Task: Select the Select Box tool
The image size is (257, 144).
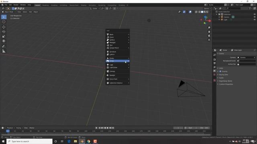Action: click(x=4, y=17)
